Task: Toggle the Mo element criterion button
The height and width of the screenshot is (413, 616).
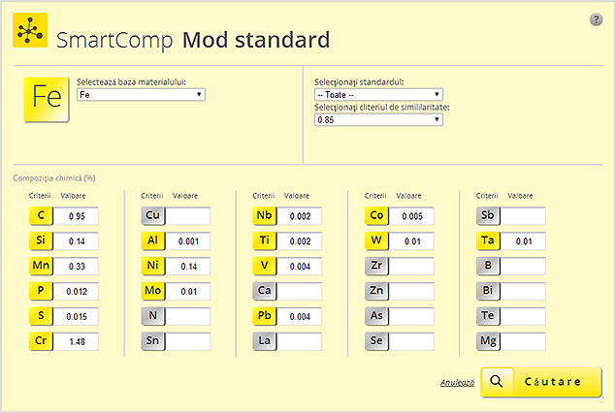Action: (x=153, y=291)
